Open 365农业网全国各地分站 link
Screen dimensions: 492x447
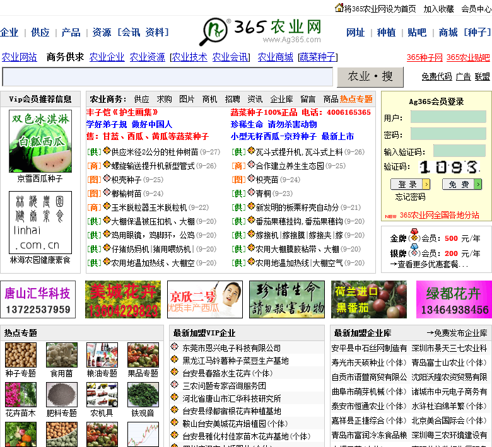coord(439,215)
